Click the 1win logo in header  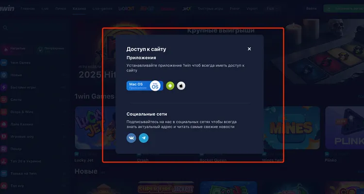tap(7, 9)
